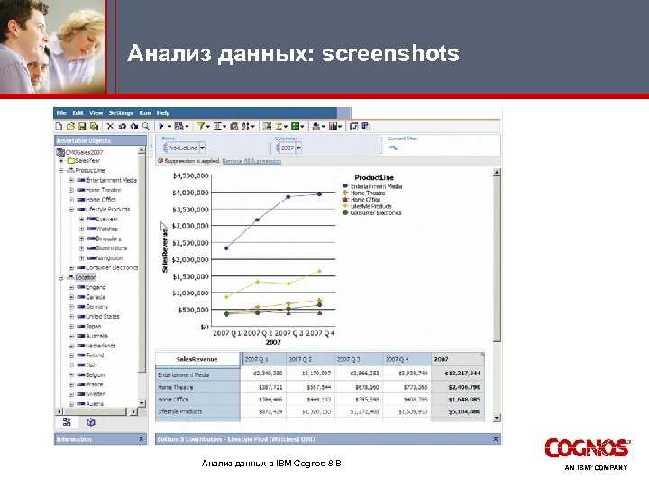
Task: Click the Find magnifier icon
Action: coord(146,126)
